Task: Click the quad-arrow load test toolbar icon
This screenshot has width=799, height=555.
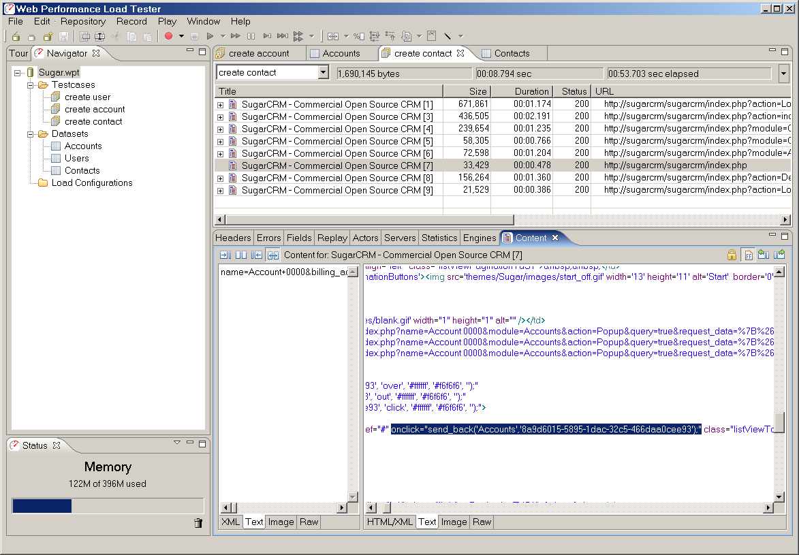Action: pyautogui.click(x=298, y=36)
